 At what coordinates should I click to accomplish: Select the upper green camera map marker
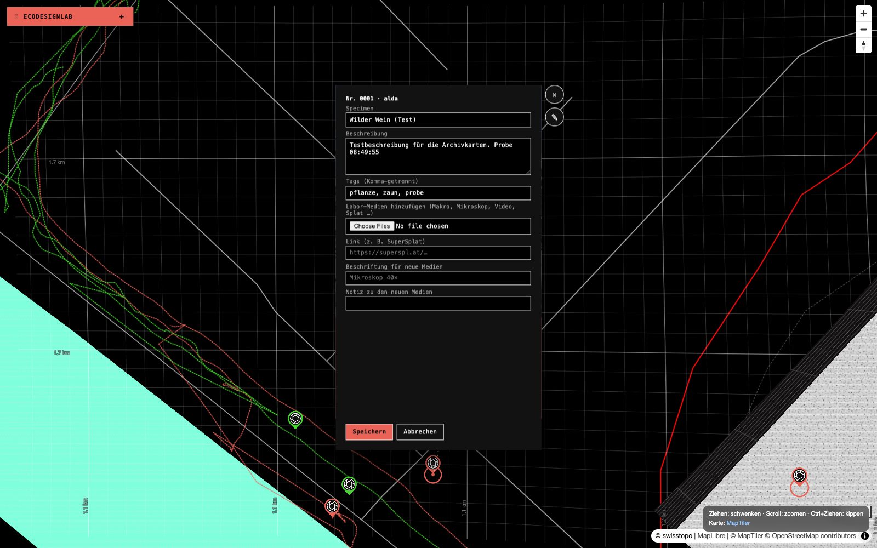295,419
